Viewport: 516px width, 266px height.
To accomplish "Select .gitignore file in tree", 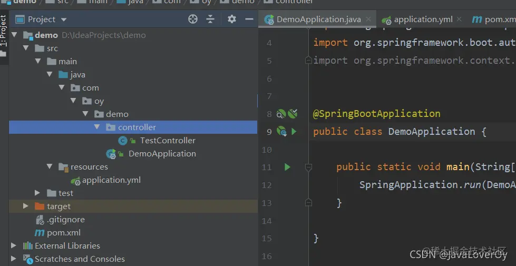I will (66, 219).
